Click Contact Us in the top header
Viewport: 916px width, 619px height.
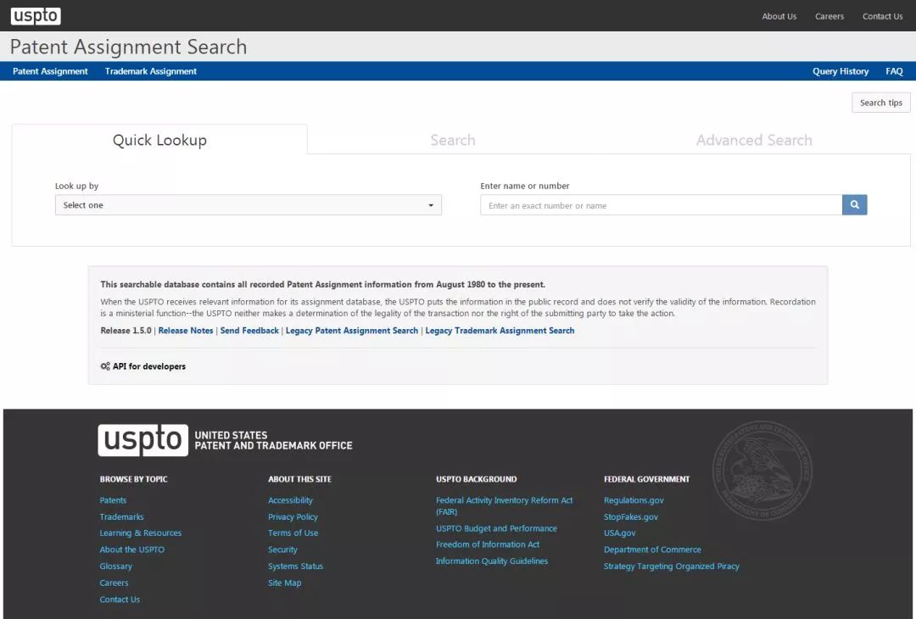coord(882,16)
